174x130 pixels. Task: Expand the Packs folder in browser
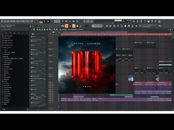(5, 81)
